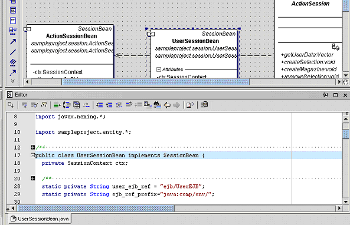The width and height of the screenshot is (350, 225).
Task: Click the class icon on ActionSessionBean box
Action: [x=27, y=29]
